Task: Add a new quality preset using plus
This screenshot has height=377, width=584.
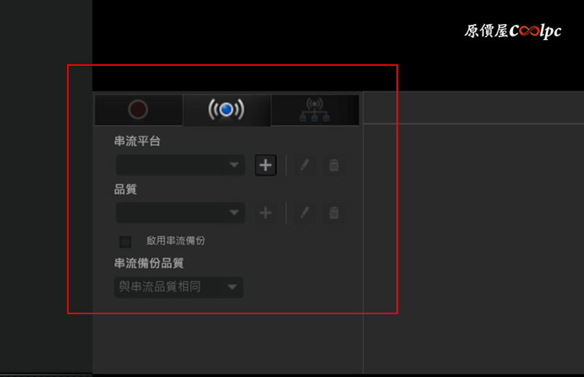Action: pos(266,213)
